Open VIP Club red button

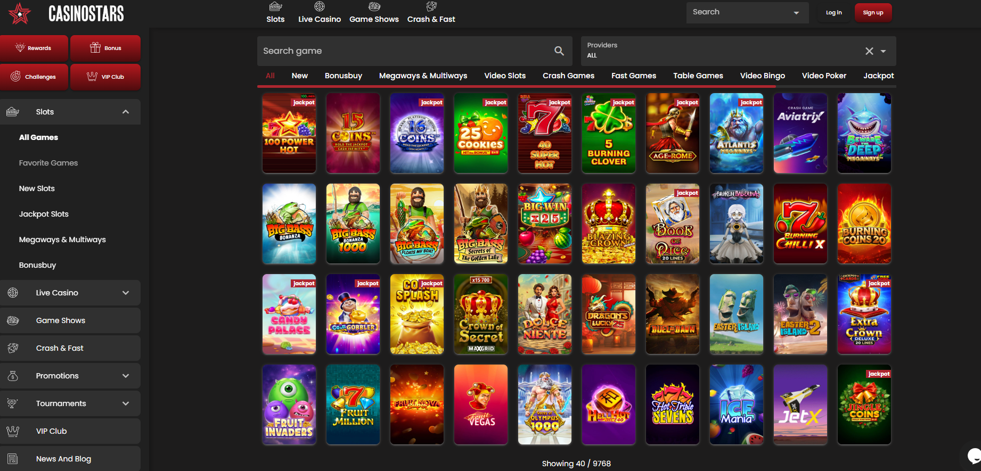(x=105, y=77)
